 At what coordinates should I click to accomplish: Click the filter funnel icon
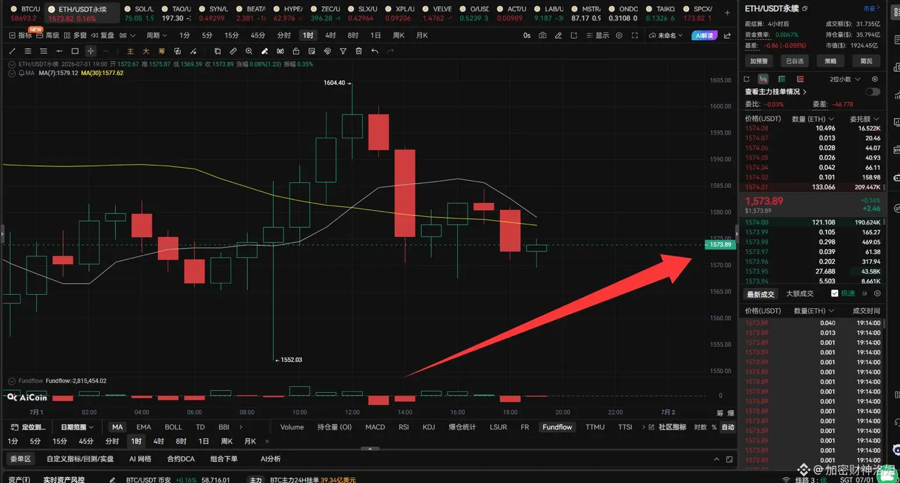click(x=343, y=51)
